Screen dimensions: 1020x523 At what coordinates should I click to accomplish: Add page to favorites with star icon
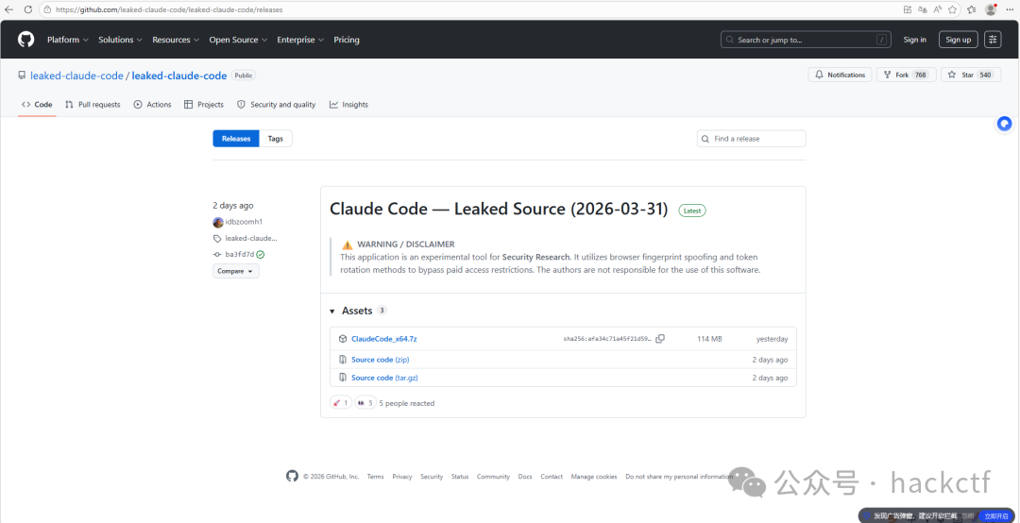pos(952,9)
